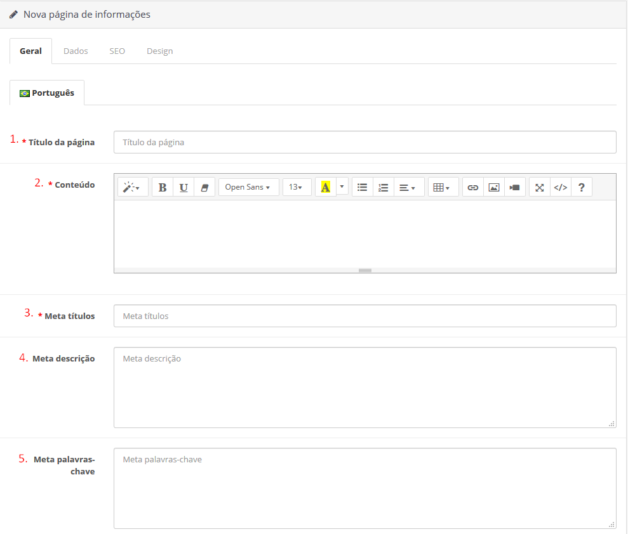Click the Título da página input field
Image resolution: width=628 pixels, height=534 pixels.
364,142
